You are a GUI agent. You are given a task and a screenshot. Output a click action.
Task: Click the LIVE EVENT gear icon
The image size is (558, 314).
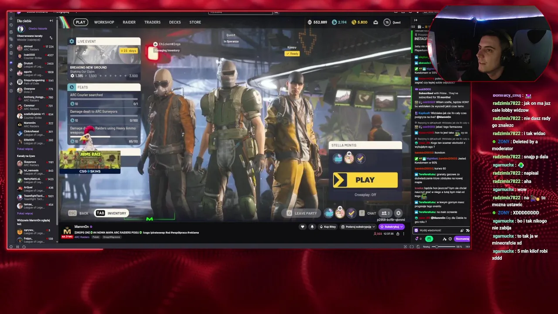tap(72, 41)
